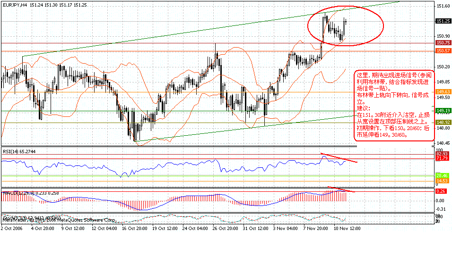
Task: Select the red MACD 0.26 level tag
Action: pyautogui.click(x=441, y=191)
